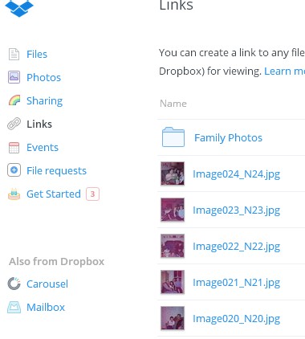Screen dimensions: 305x339
Task: Open the Learn more link
Action: tap(284, 71)
